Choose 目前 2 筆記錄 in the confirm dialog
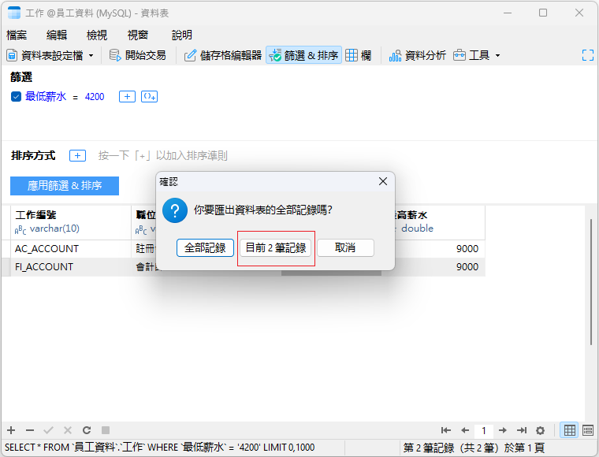 point(276,247)
